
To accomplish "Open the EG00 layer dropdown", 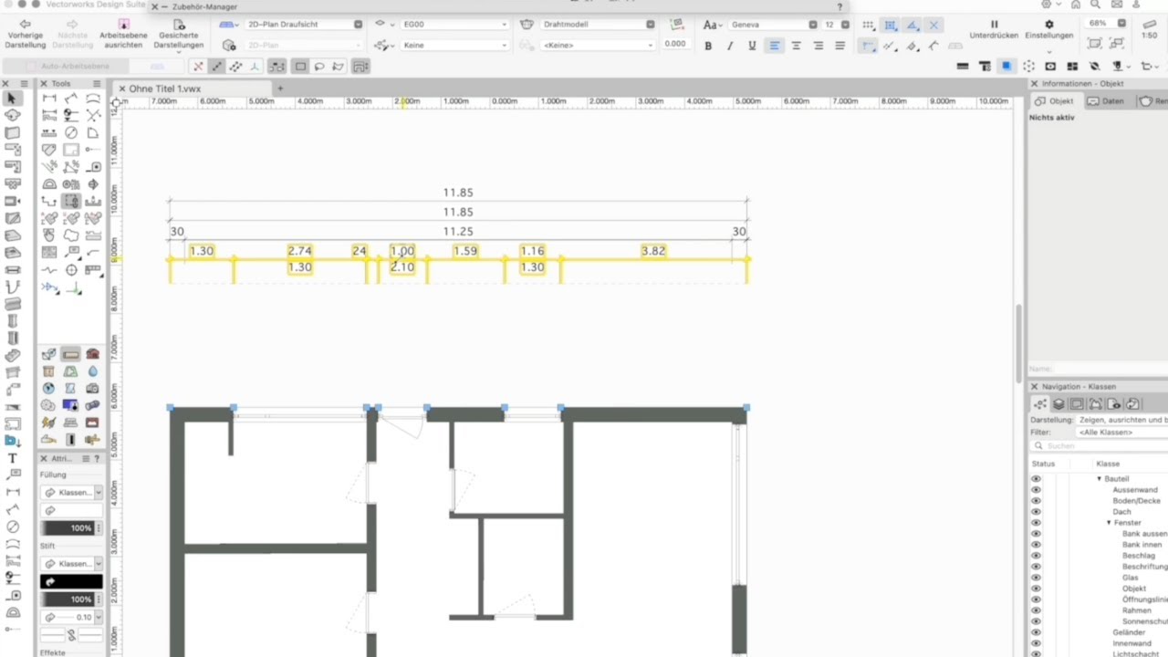I will [x=454, y=25].
